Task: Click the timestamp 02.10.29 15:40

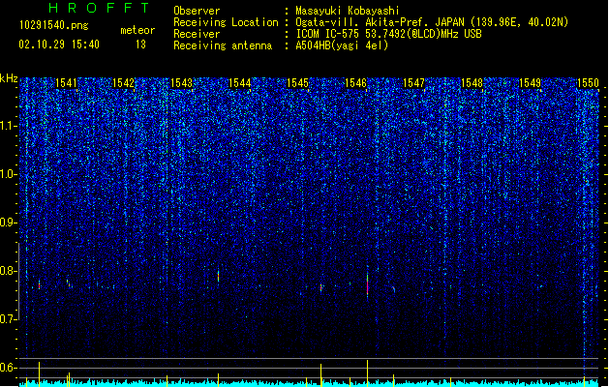Action: click(x=59, y=45)
